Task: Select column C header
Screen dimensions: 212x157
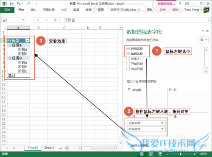Action: tap(64, 28)
